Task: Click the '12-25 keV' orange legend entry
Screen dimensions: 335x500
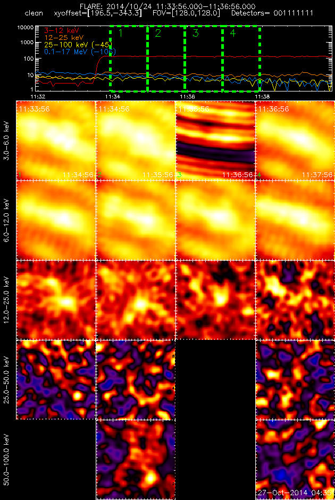Action: tap(64, 38)
